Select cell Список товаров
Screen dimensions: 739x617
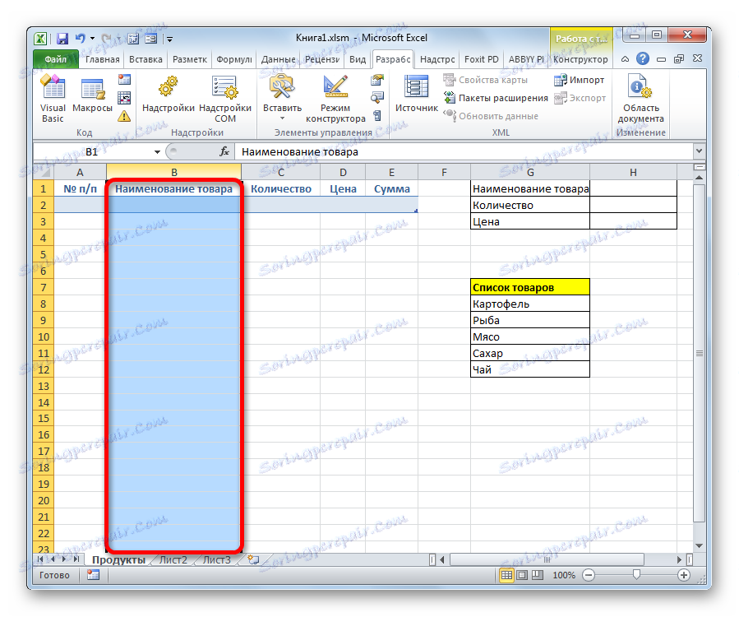pyautogui.click(x=529, y=287)
